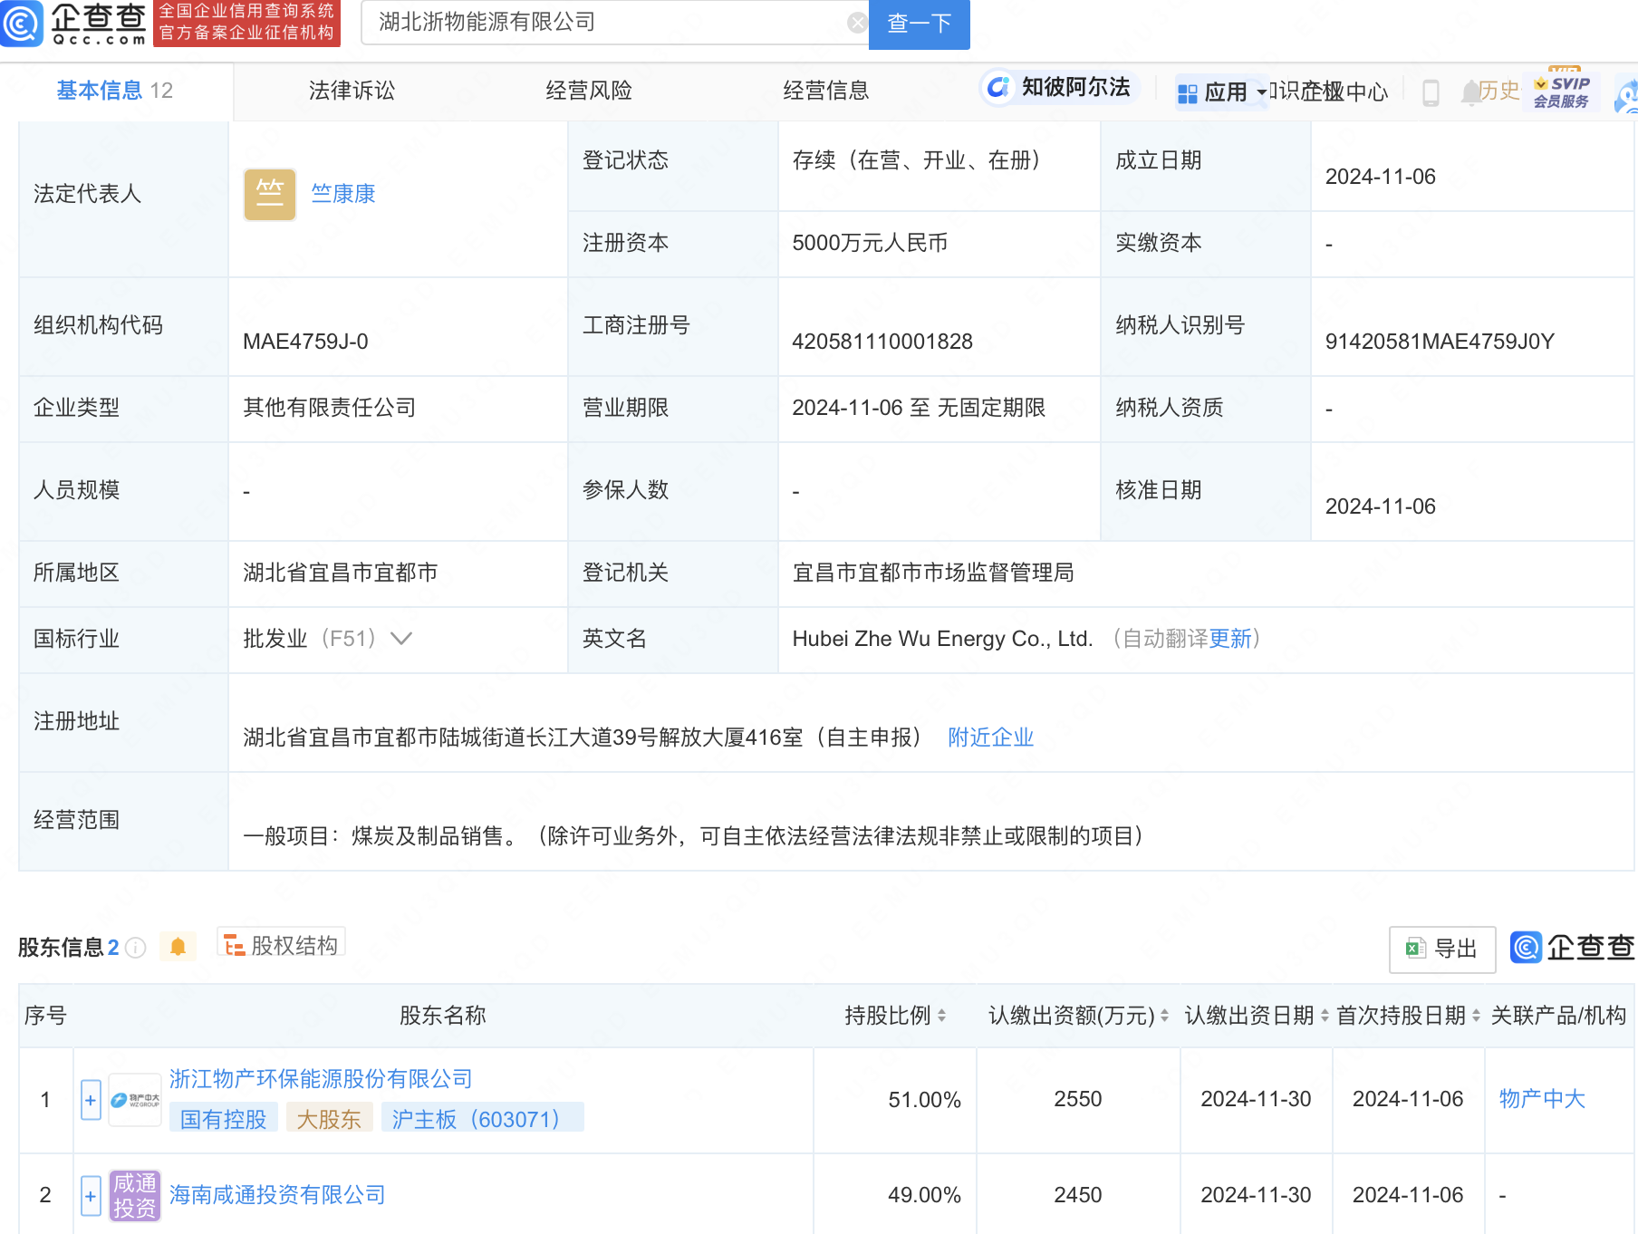Viewport: 1638px width, 1234px height.
Task: Clear the search box with the X icon
Action: click(x=856, y=24)
